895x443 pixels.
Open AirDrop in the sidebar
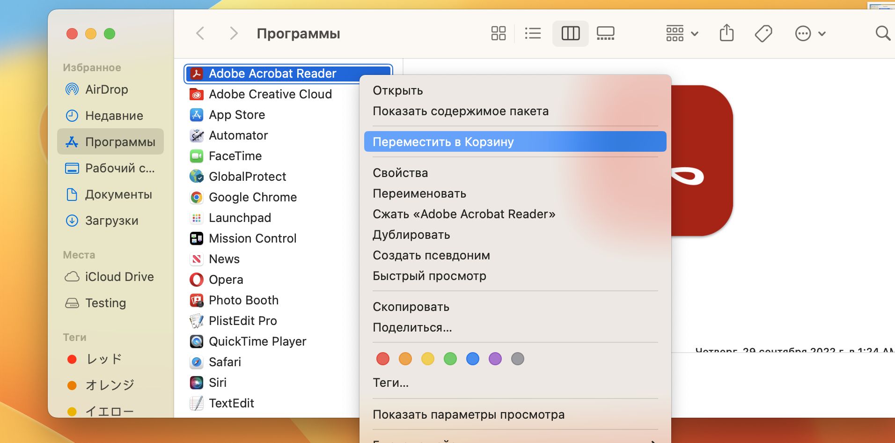tap(110, 89)
